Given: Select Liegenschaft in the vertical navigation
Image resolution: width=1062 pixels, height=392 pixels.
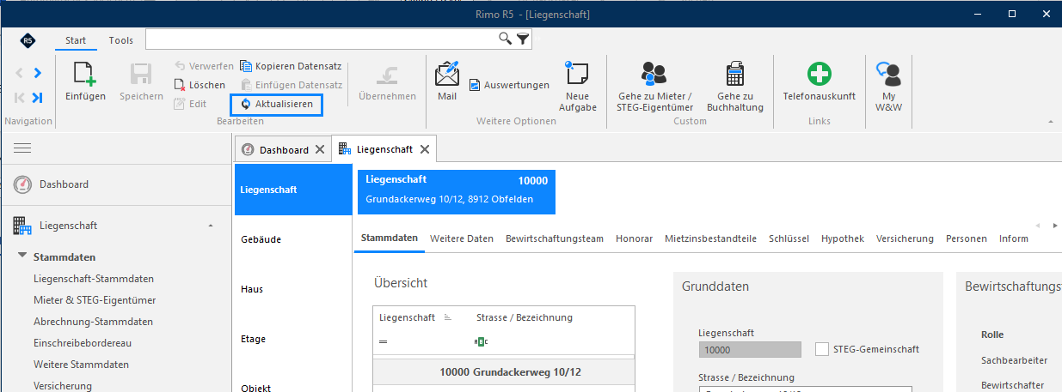Looking at the screenshot, I should pos(292,190).
